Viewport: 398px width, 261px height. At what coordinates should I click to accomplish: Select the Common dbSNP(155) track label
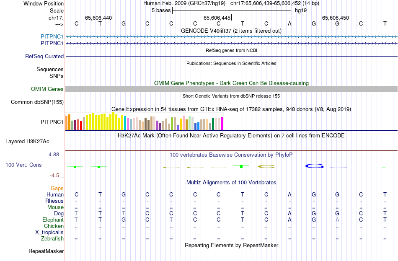[x=37, y=102]
